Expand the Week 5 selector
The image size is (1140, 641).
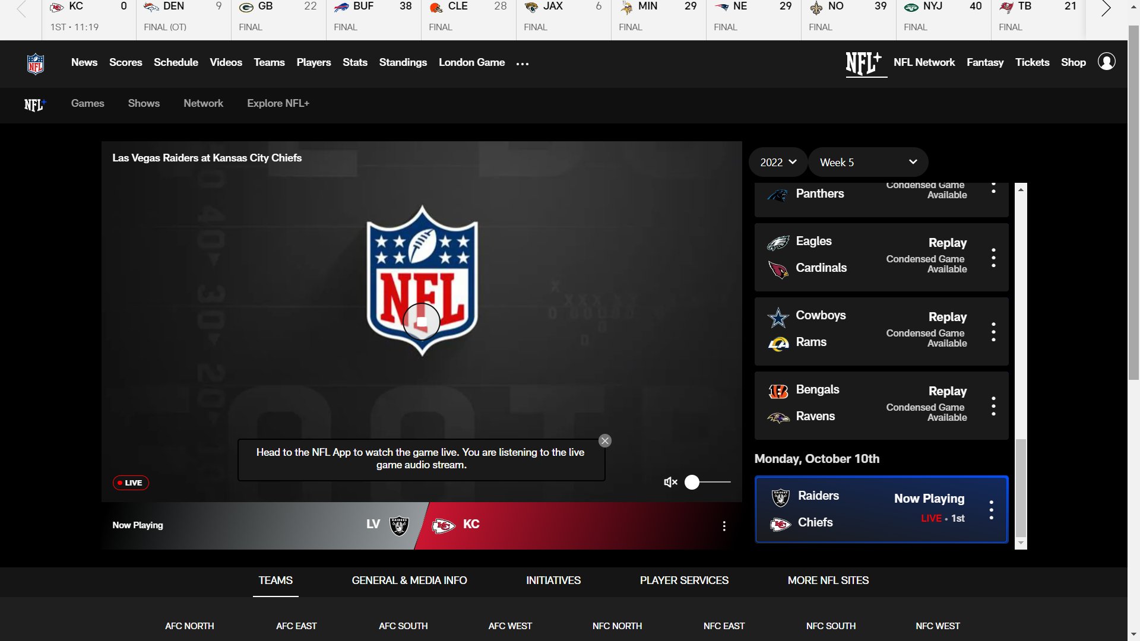coord(868,161)
